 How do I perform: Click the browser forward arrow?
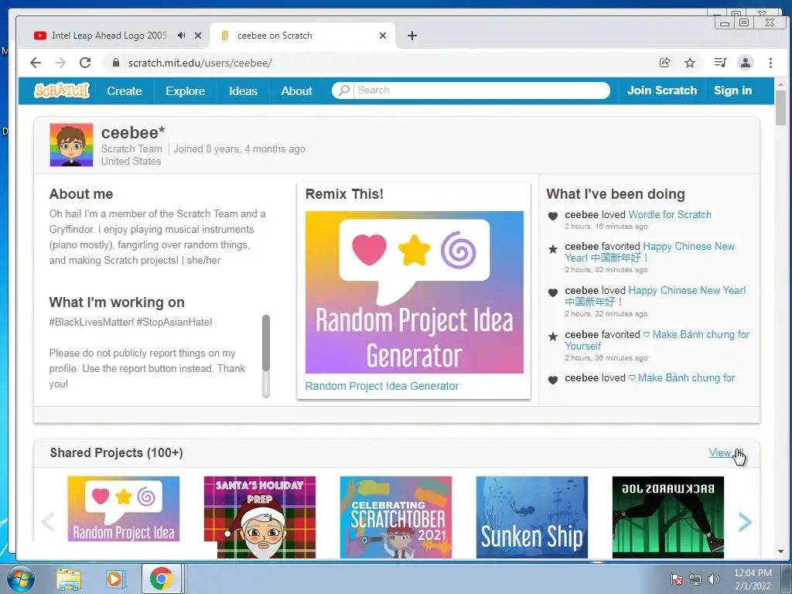pos(60,63)
